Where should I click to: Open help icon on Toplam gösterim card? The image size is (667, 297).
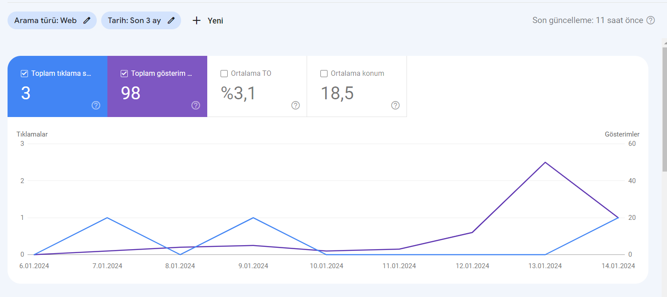196,105
